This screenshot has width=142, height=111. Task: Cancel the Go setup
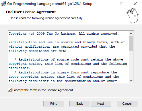pyautogui.click(x=127, y=104)
